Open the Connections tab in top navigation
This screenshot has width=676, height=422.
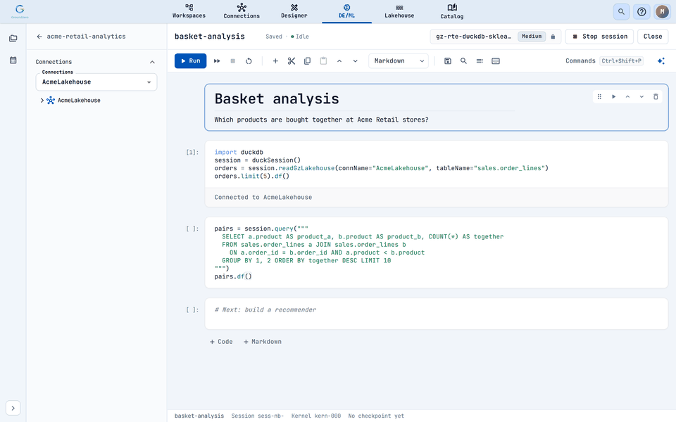click(x=242, y=12)
